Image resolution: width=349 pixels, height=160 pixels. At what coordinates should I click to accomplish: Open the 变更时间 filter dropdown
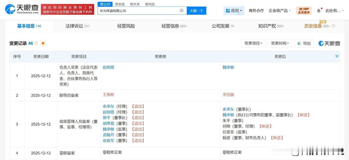280,43
